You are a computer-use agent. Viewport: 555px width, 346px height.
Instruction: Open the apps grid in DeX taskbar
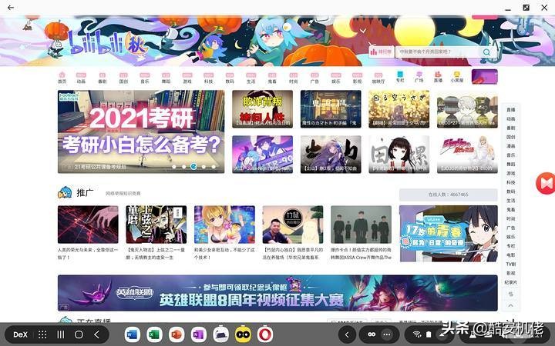tap(42, 334)
